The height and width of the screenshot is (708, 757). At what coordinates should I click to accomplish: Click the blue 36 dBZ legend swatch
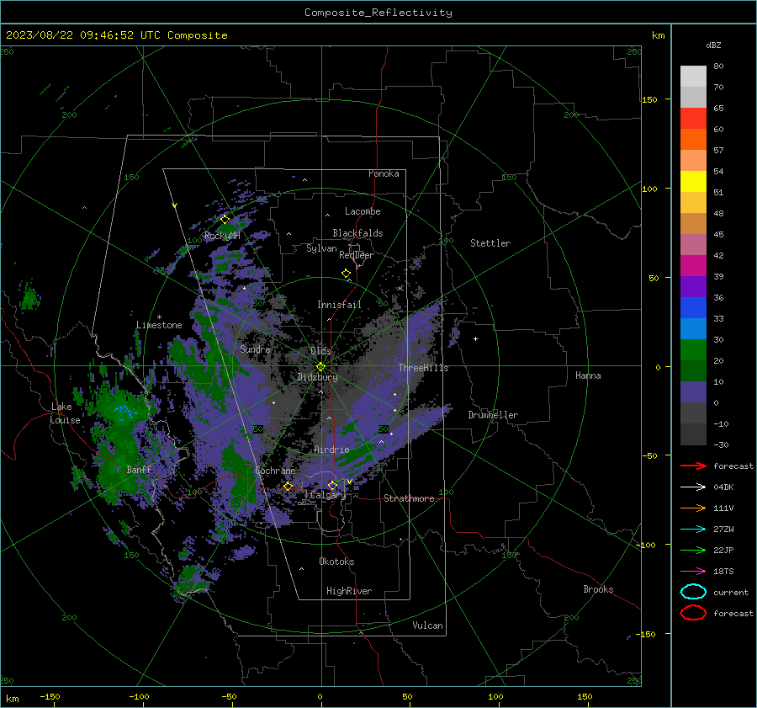click(693, 308)
